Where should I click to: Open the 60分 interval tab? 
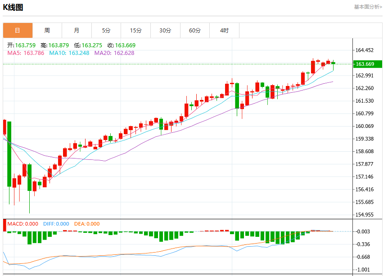(195, 31)
